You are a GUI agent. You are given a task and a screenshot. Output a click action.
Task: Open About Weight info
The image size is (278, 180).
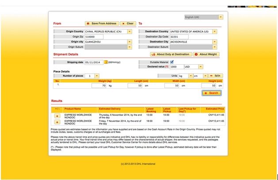[x=206, y=54]
